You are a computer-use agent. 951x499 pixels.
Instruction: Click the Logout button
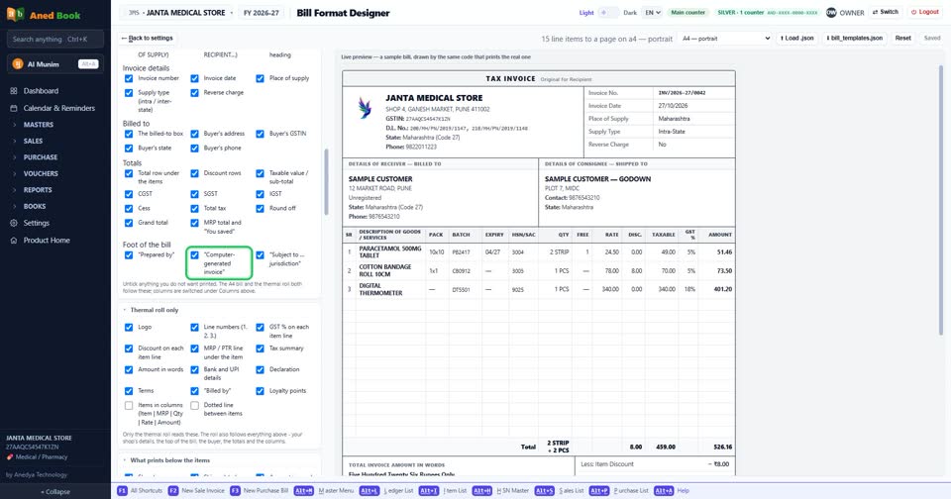[x=925, y=12]
